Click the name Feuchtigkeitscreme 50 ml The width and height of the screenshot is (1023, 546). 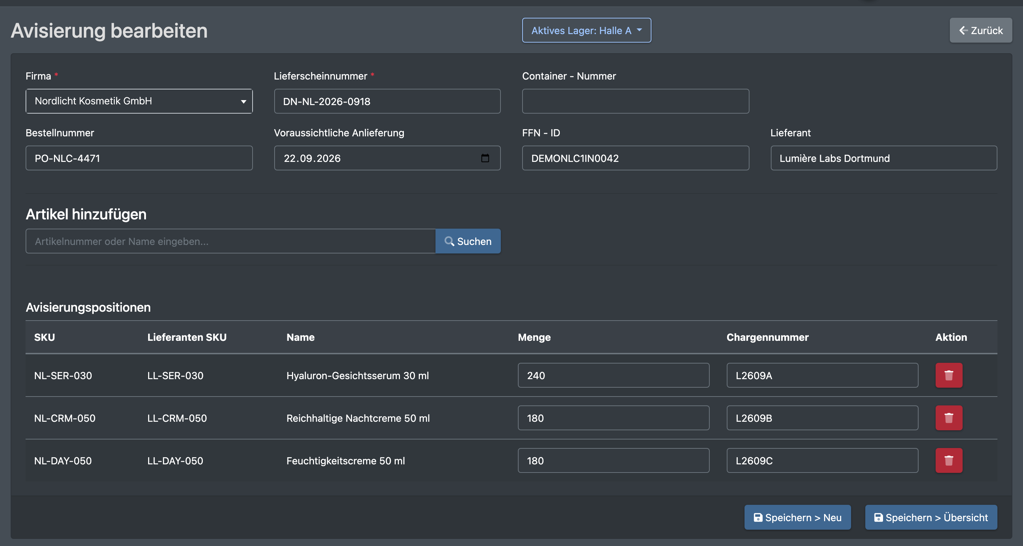(x=346, y=461)
